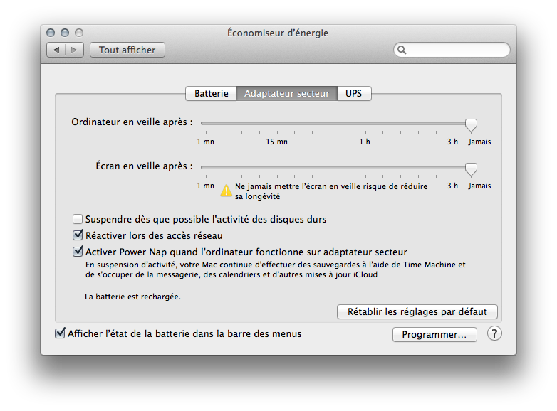Screen dimensions: 557x411
Task: Click the window title Économiseur d'énergie
Action: pos(278,33)
